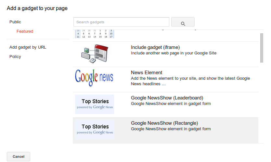This screenshot has width=271, height=162.
Task: Open Add gadget by URL
Action: pos(28,47)
